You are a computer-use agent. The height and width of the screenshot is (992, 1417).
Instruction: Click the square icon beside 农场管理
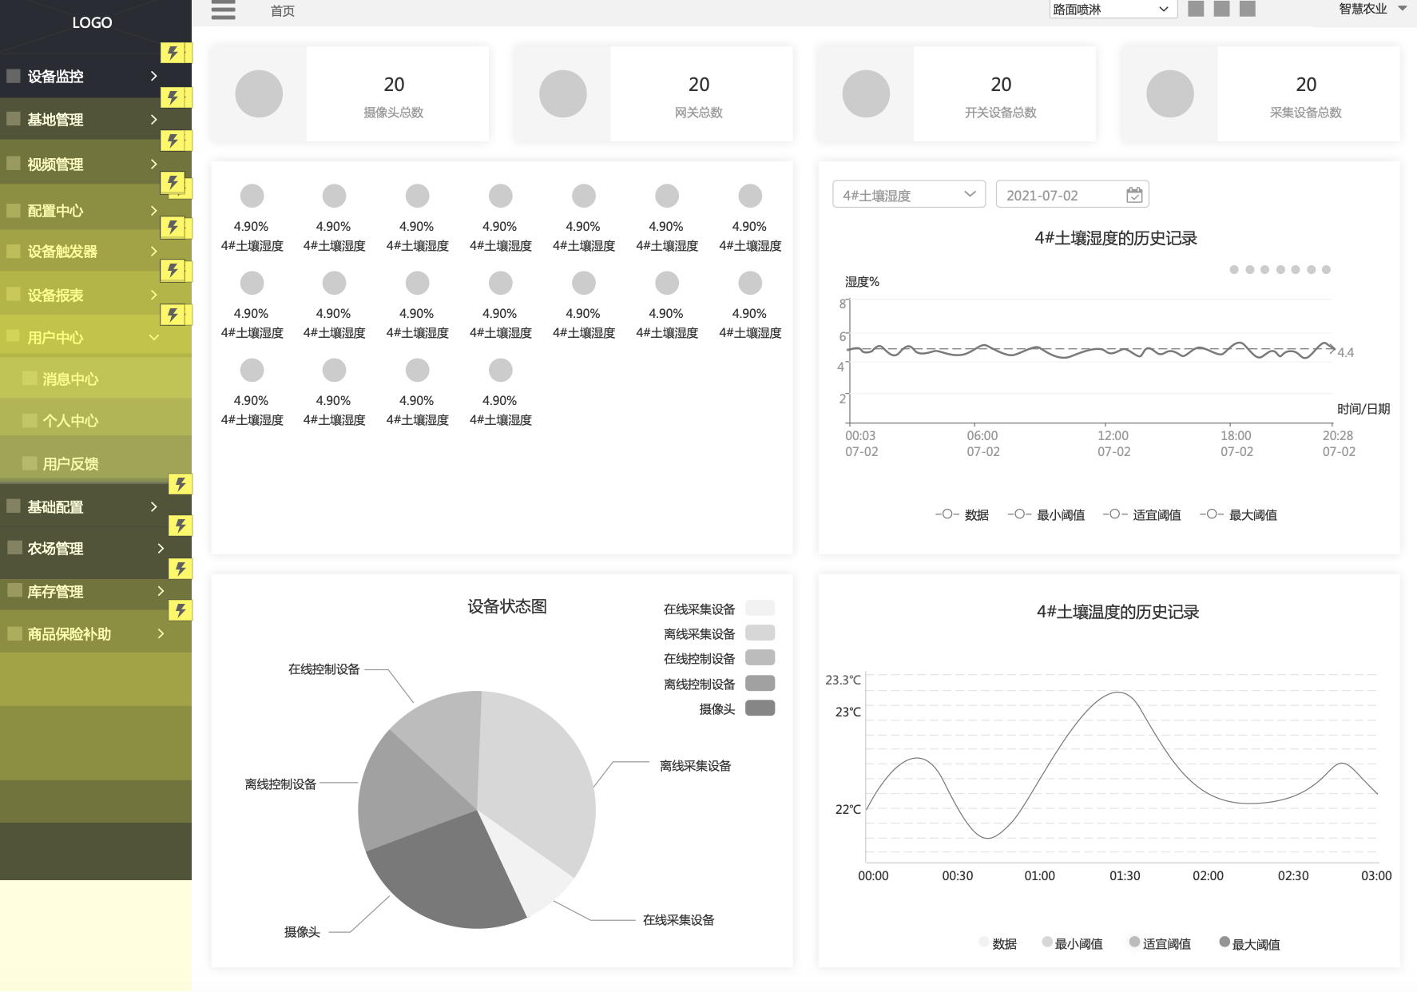[15, 548]
